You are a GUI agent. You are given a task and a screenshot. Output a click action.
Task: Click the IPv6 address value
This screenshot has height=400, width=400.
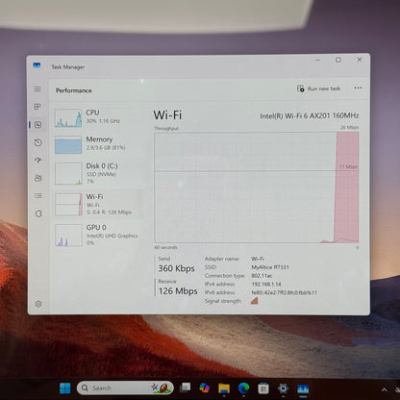point(284,292)
